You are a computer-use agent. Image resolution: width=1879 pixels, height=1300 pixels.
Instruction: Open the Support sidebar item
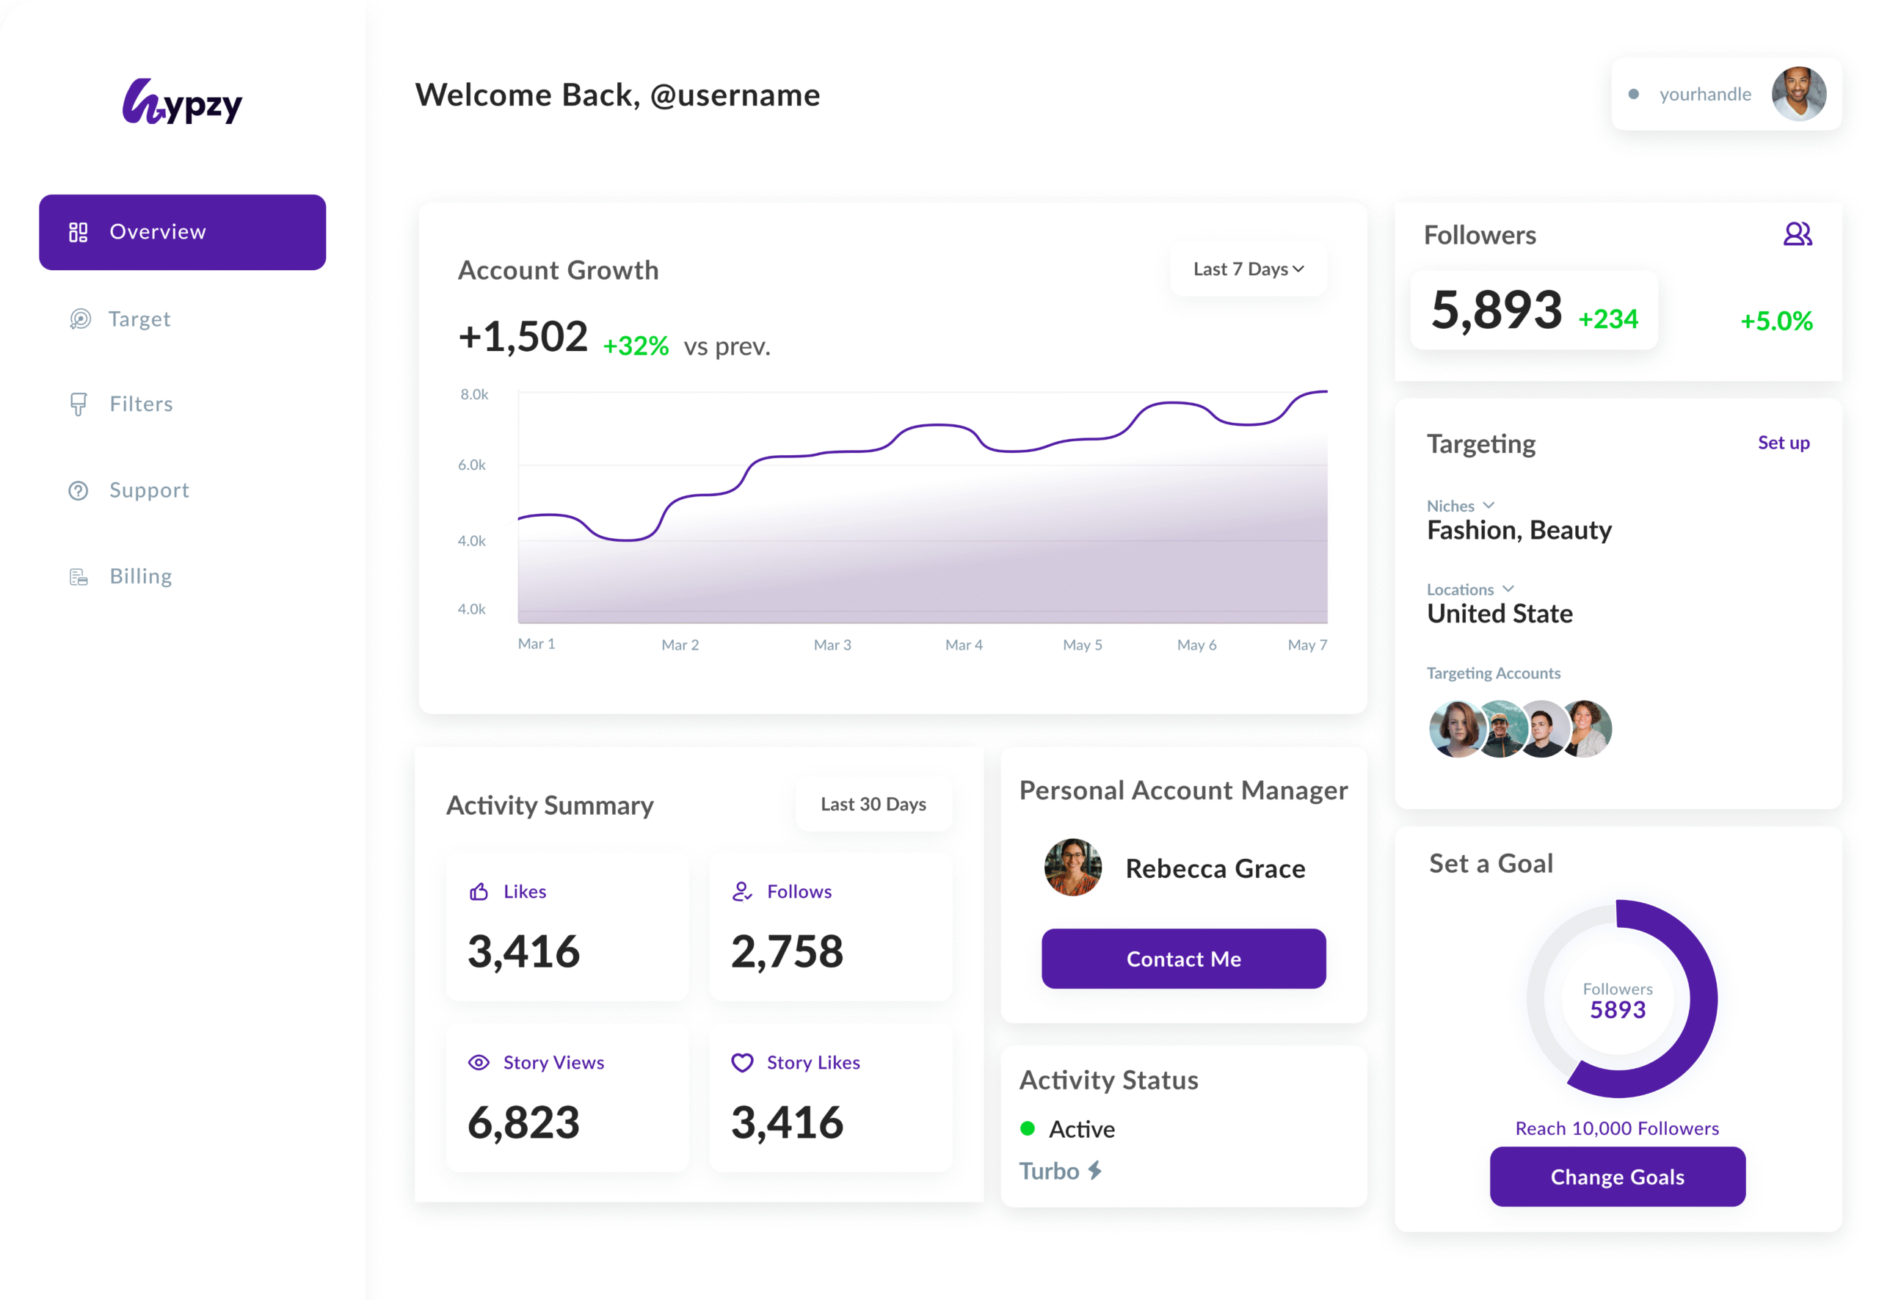click(x=148, y=490)
